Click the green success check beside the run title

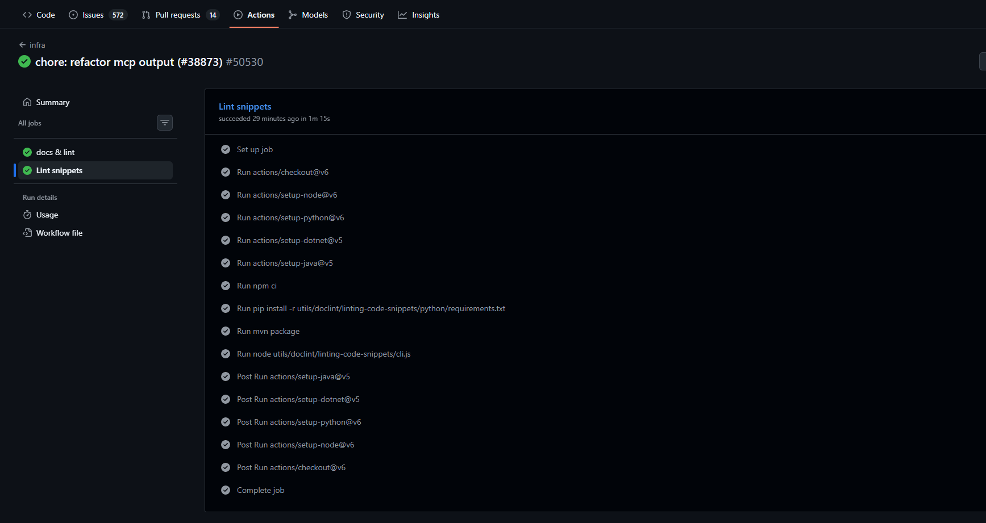pos(24,61)
